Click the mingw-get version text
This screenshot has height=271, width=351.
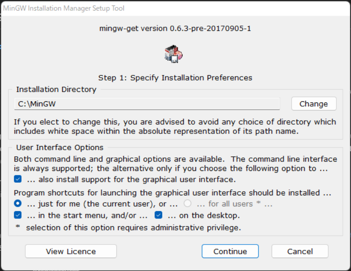click(175, 28)
